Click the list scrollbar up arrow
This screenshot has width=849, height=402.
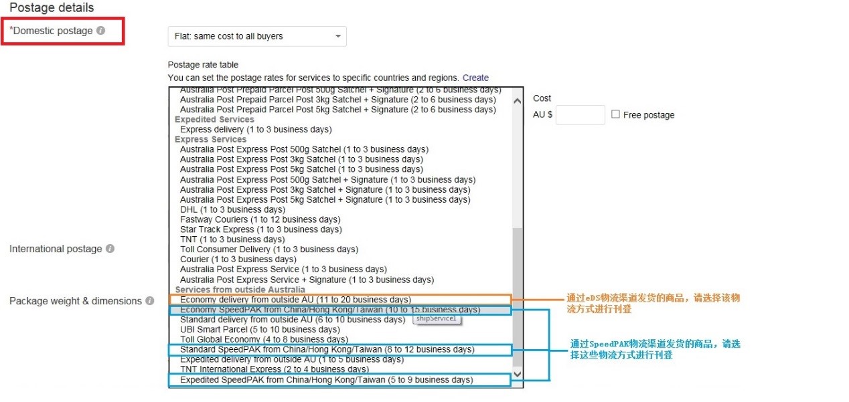tap(517, 101)
